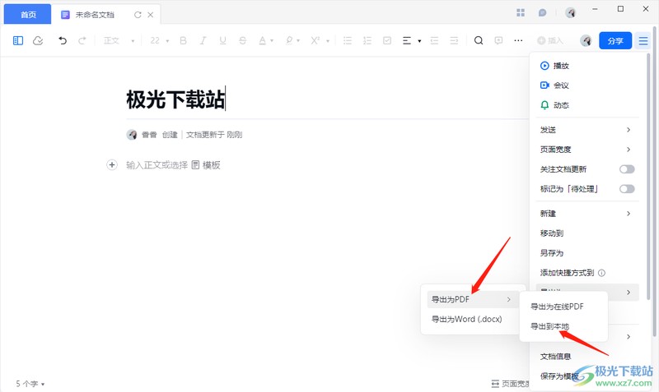Select the superscript tool
Image resolution: width=659 pixels, height=392 pixels.
click(315, 40)
